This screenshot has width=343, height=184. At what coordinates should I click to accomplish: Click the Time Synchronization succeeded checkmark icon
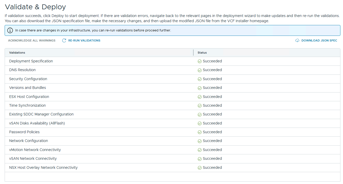pyautogui.click(x=199, y=106)
